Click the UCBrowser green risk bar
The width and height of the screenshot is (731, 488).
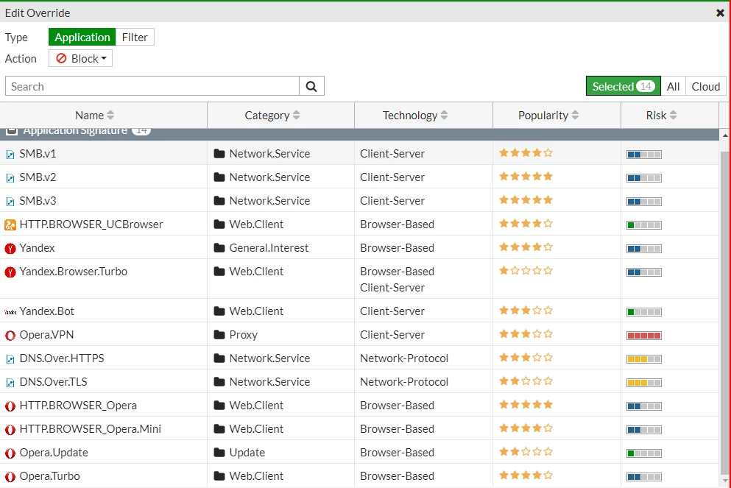(x=644, y=225)
